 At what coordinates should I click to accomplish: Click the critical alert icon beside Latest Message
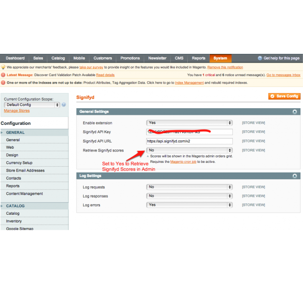[3, 75]
